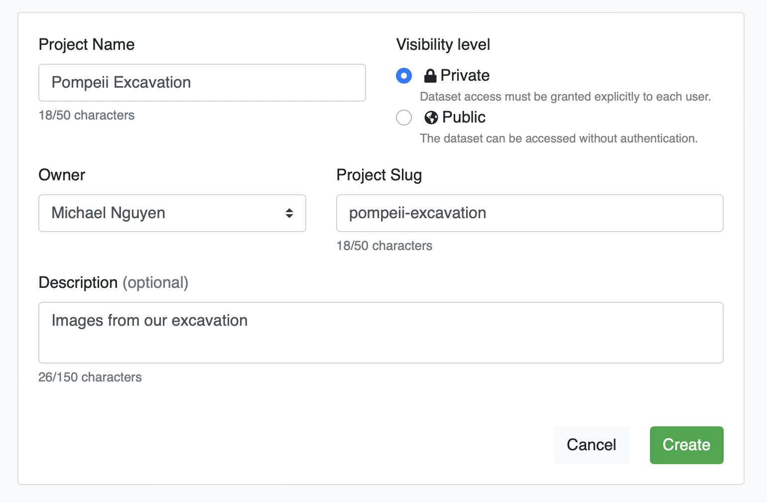Select the Public visibility radio button
Image resolution: width=767 pixels, height=503 pixels.
pyautogui.click(x=404, y=118)
